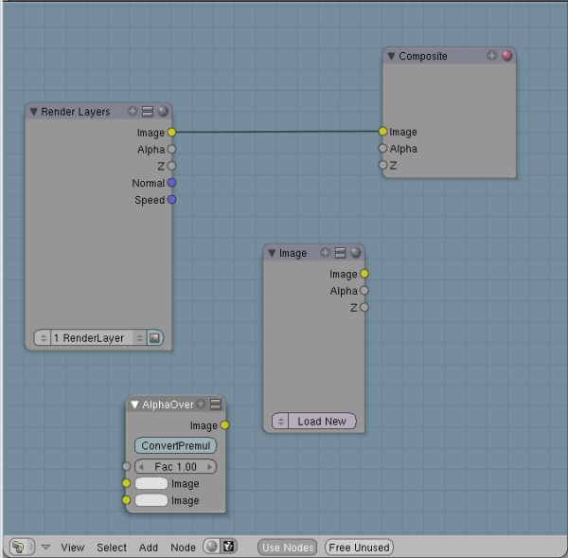568x558 pixels.
Task: Click AlphaOver lower Image input socket
Action: (x=126, y=500)
